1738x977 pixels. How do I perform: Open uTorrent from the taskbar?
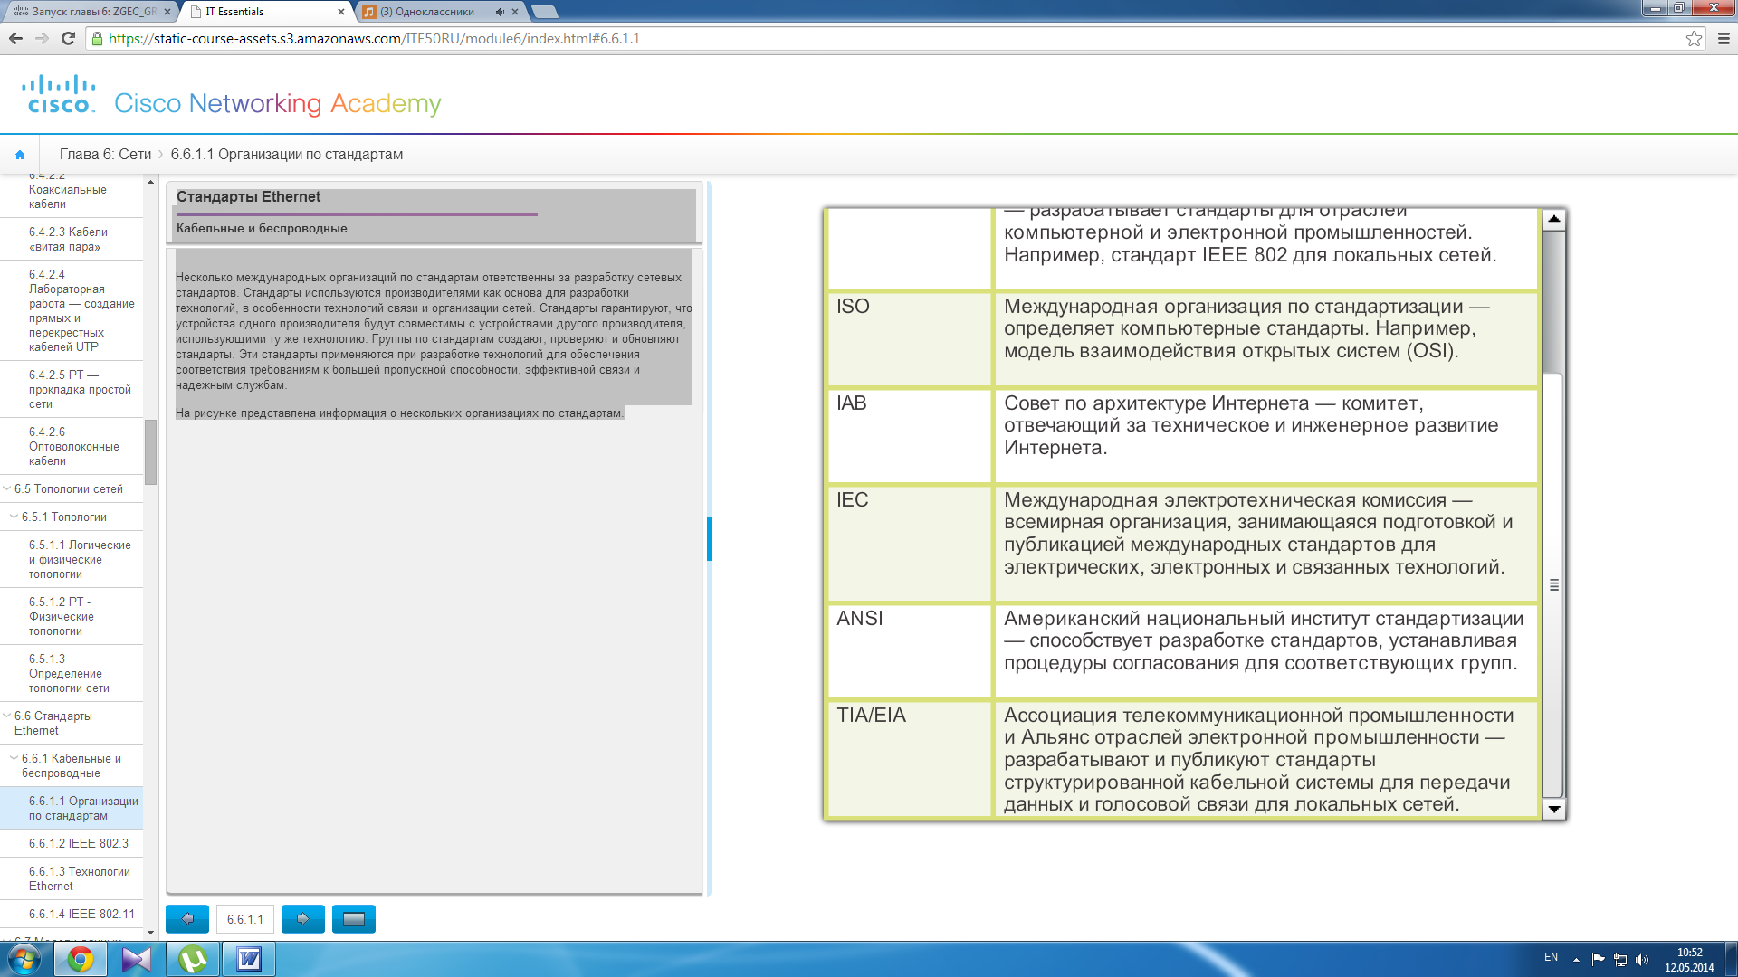(x=193, y=959)
